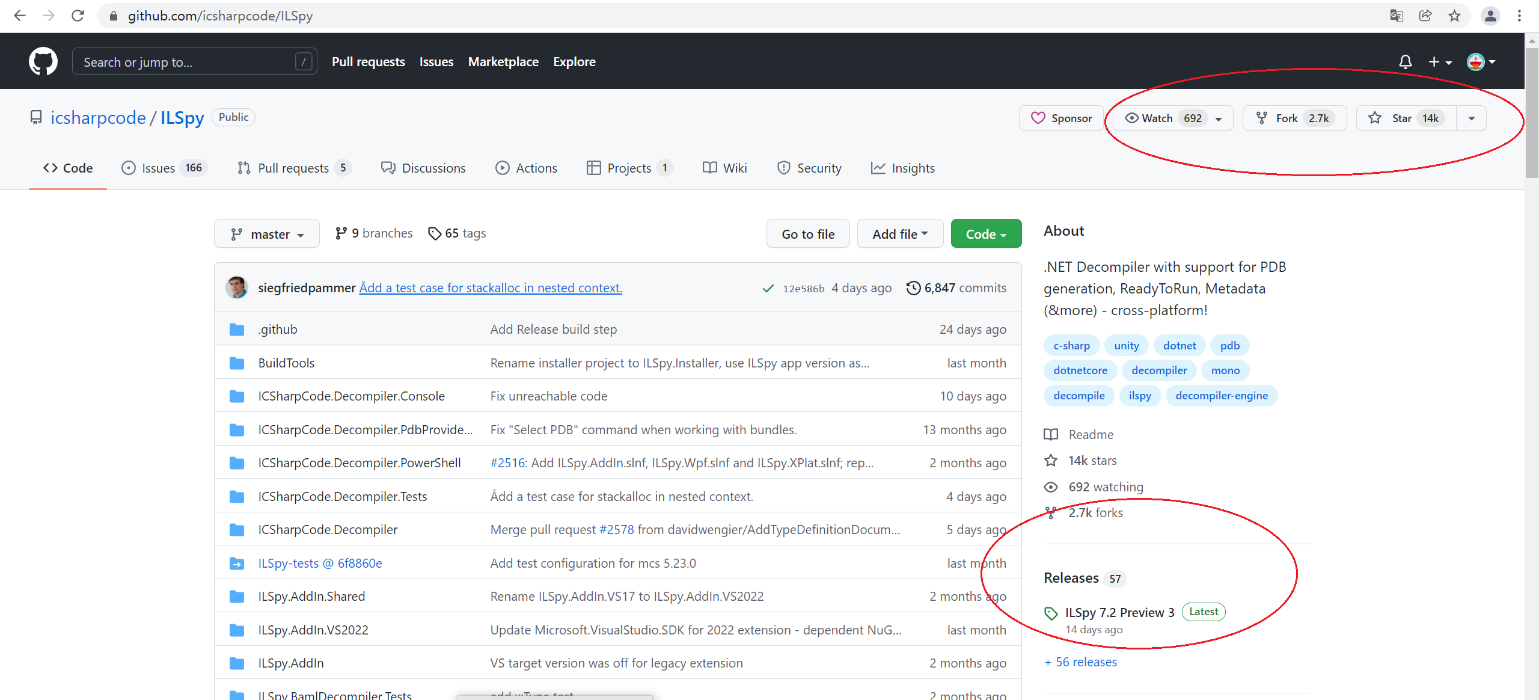View the 6,847 commits history
The image size is (1539, 700).
[956, 288]
